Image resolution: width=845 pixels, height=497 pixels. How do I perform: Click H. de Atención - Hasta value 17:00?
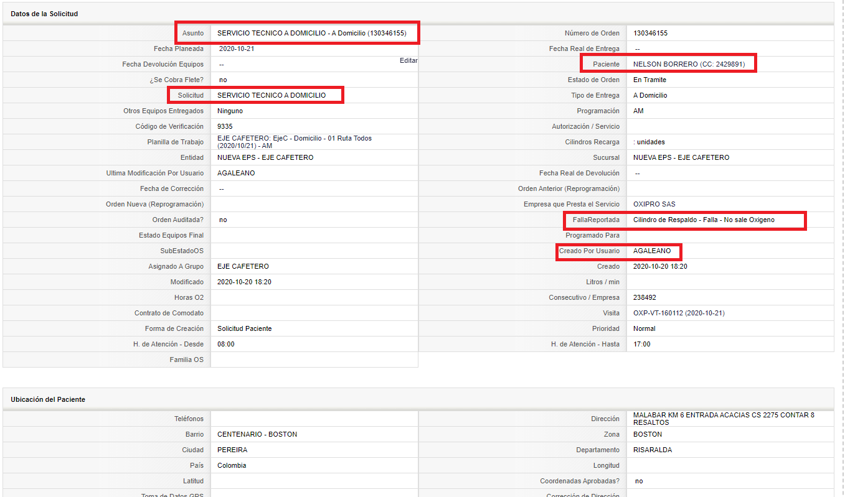point(642,344)
